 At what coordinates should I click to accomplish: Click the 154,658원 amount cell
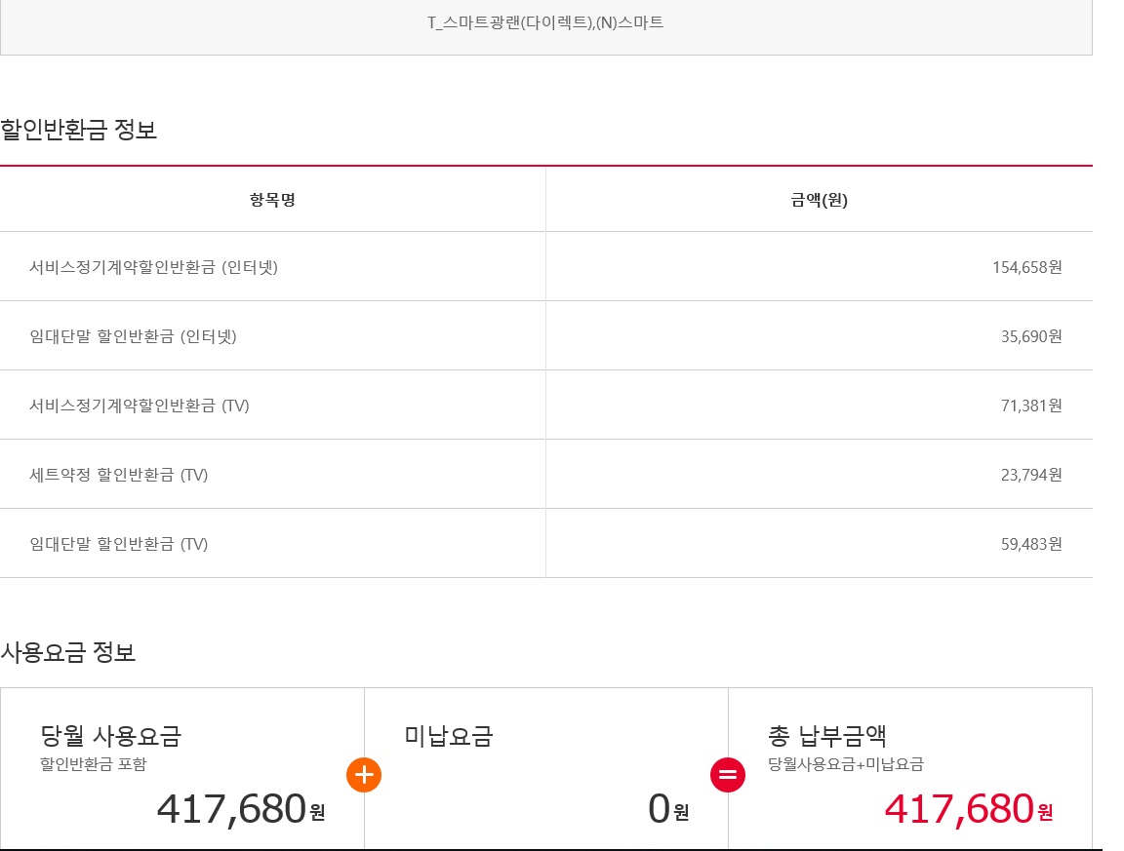click(1026, 267)
